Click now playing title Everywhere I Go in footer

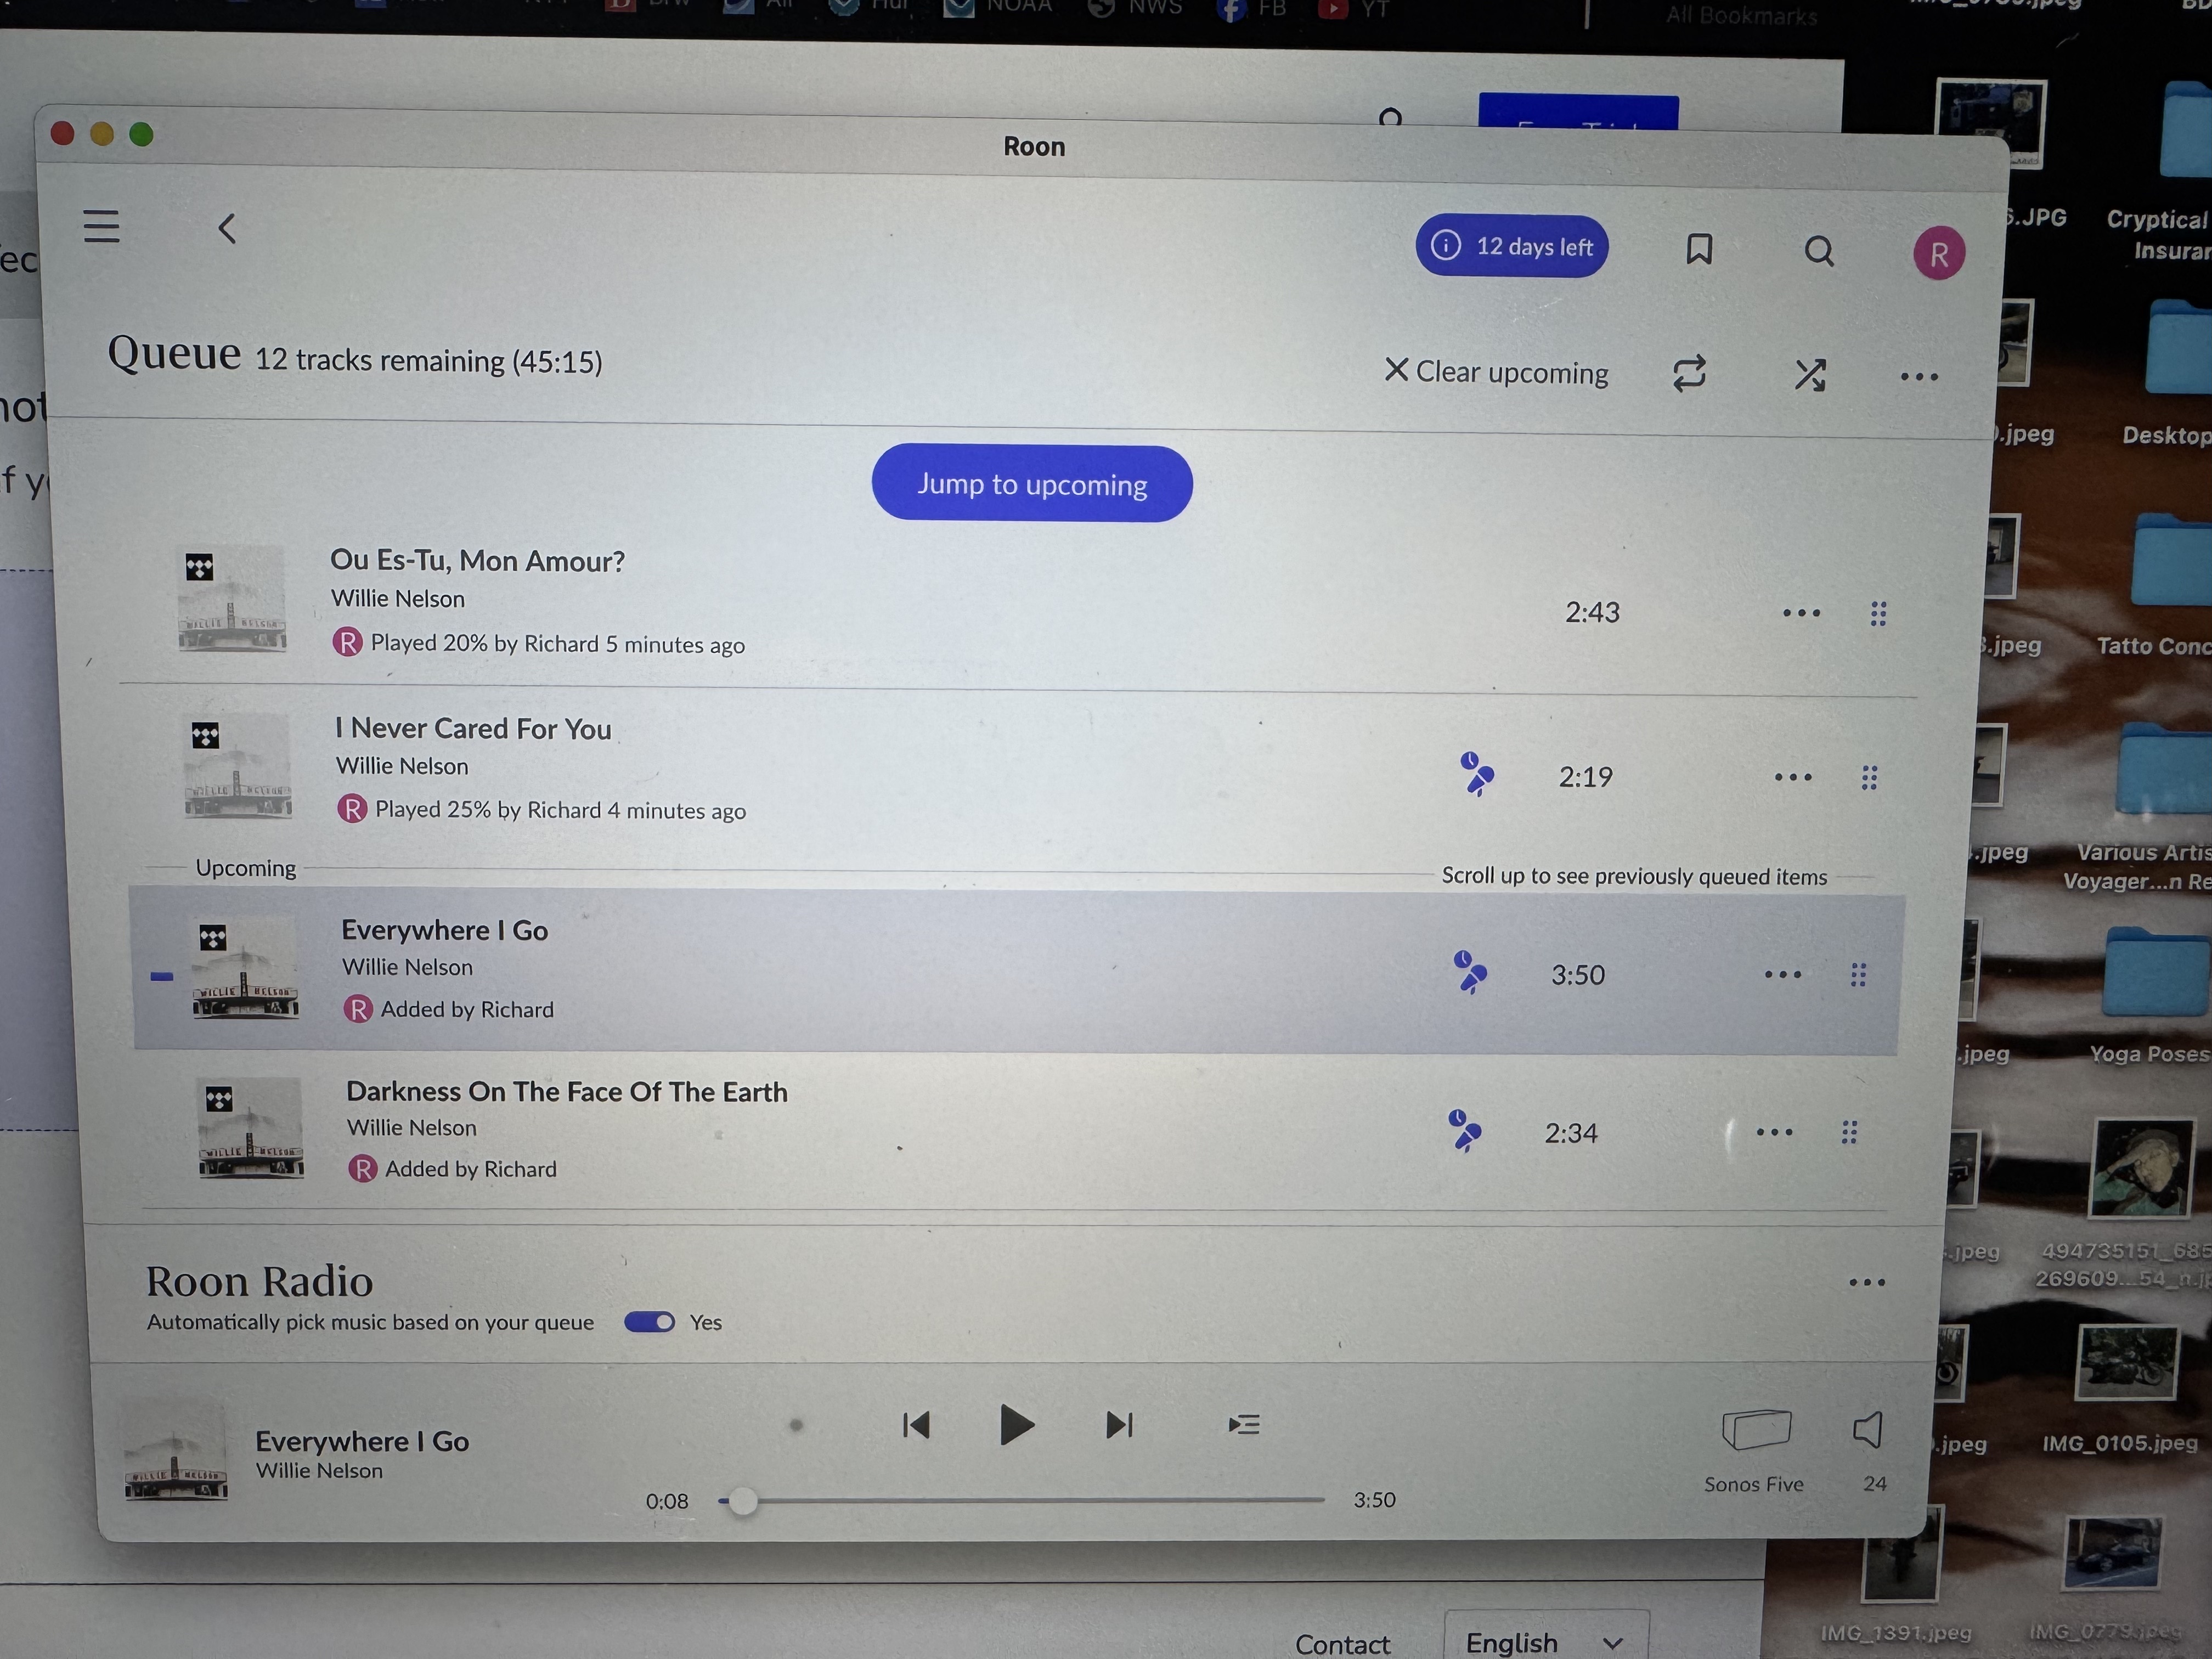pyautogui.click(x=361, y=1441)
